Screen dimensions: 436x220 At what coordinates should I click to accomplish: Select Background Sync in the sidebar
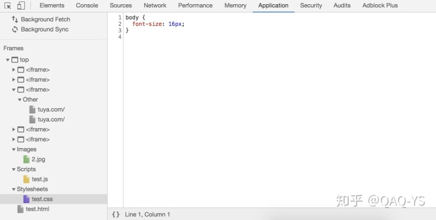coord(44,29)
